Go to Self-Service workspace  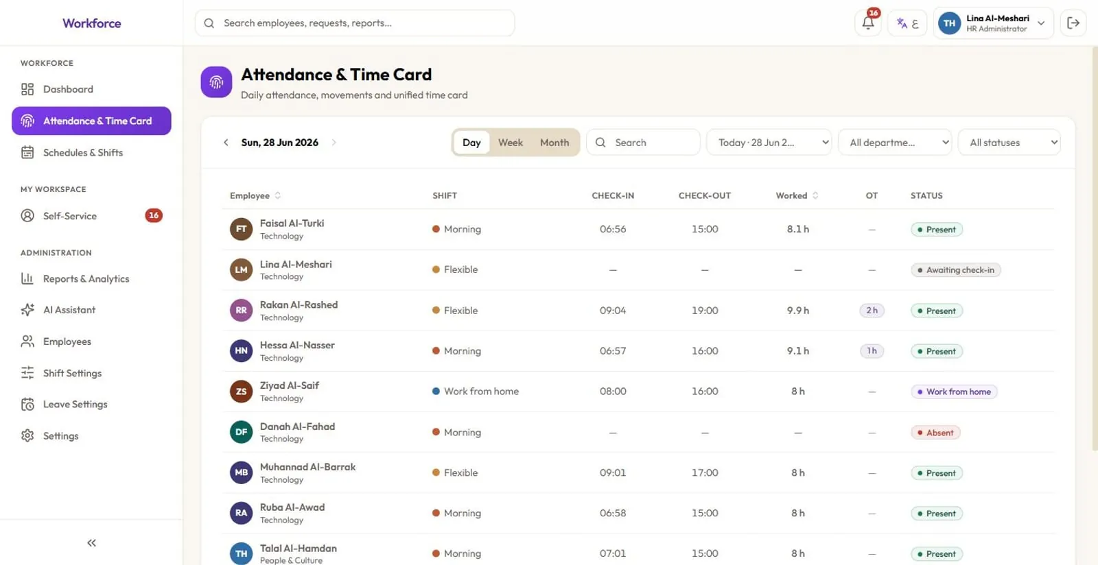point(91,215)
